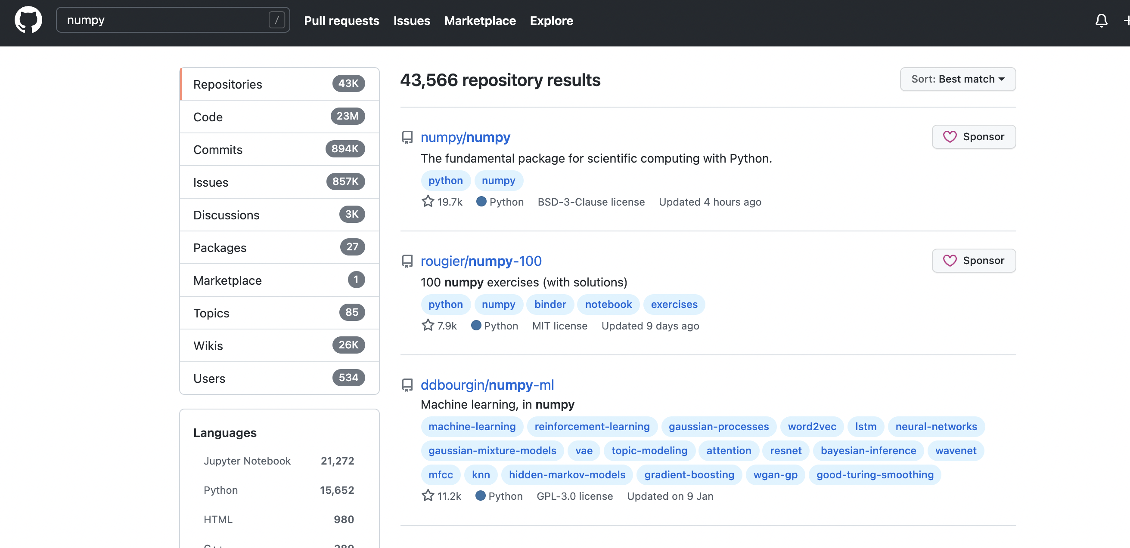Select Commits results filter

[279, 149]
